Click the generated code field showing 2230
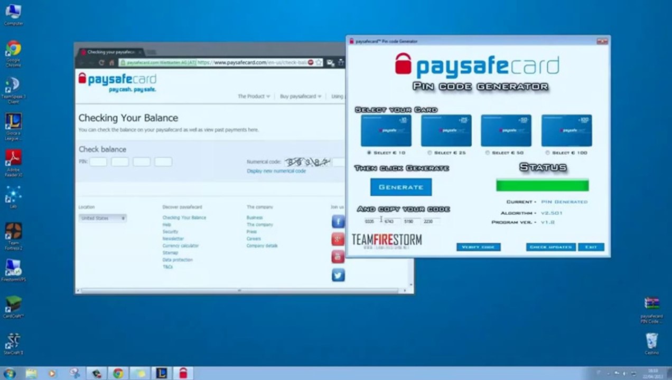Viewport: 672px width, 380px height. [x=431, y=221]
